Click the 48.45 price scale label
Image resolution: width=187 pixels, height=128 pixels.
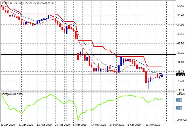click(x=181, y=34)
